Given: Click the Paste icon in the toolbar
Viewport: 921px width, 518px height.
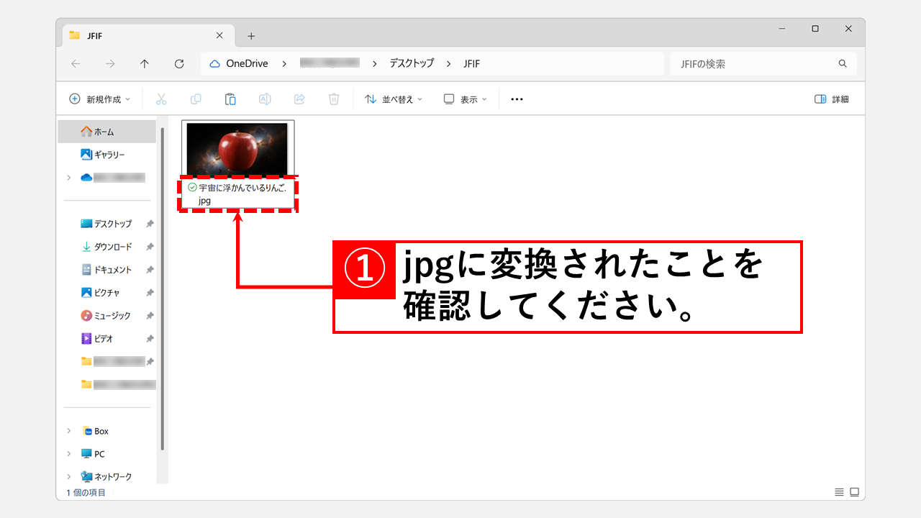Looking at the screenshot, I should 230,99.
